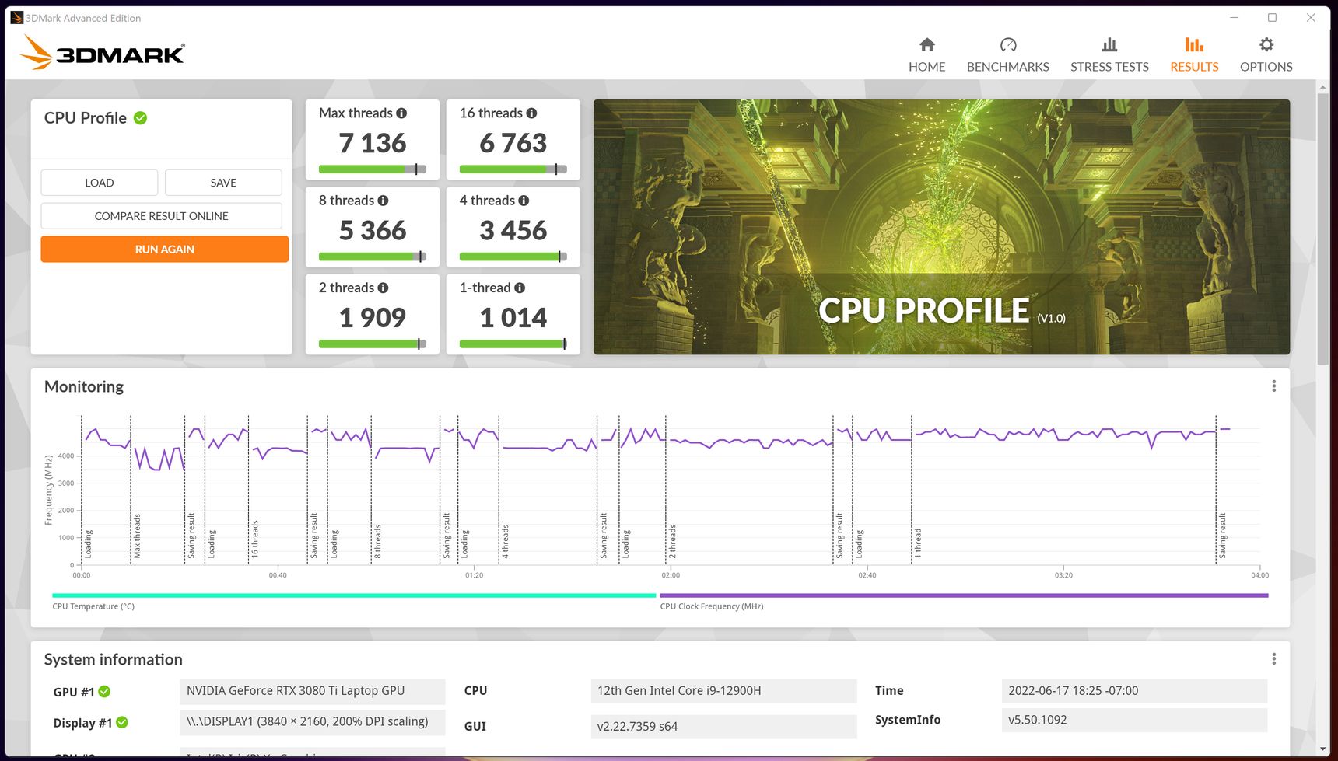
Task: Click the vertical scrollbar thumb
Action: point(1322,229)
